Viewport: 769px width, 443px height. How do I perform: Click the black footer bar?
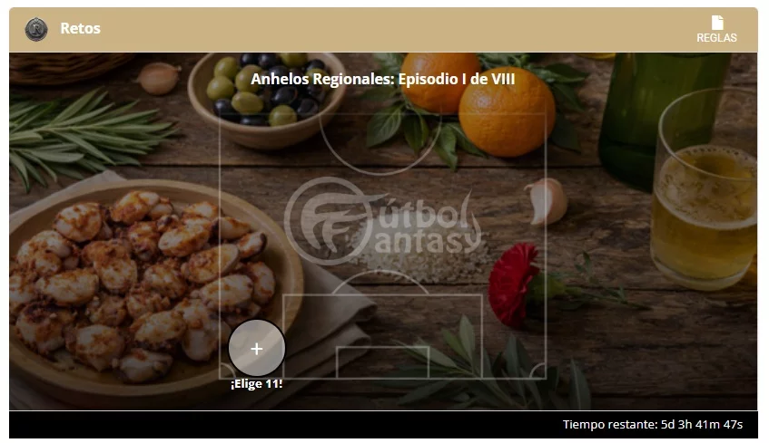(383, 424)
